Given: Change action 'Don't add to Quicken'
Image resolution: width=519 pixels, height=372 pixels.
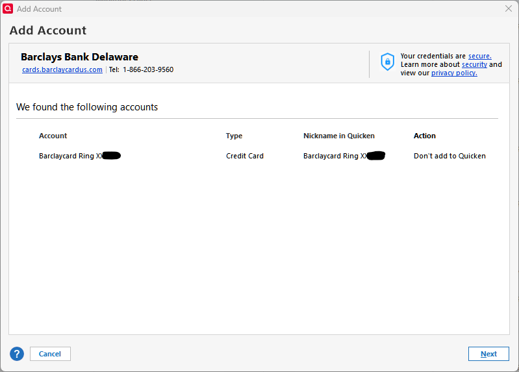Looking at the screenshot, I should tap(449, 156).
